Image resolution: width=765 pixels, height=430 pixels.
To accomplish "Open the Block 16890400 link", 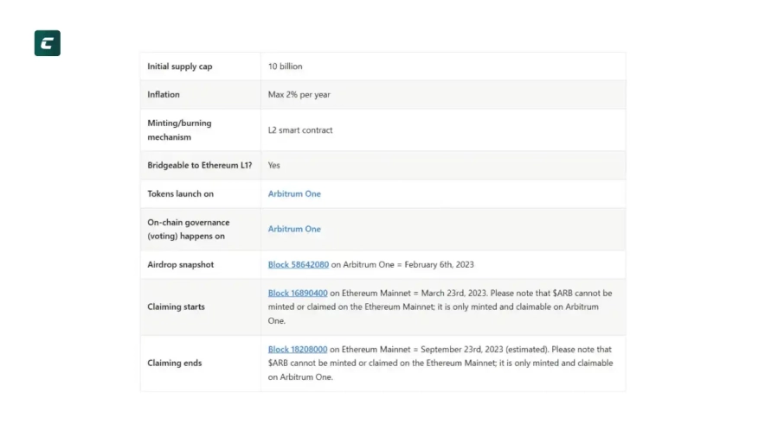I will point(298,294).
